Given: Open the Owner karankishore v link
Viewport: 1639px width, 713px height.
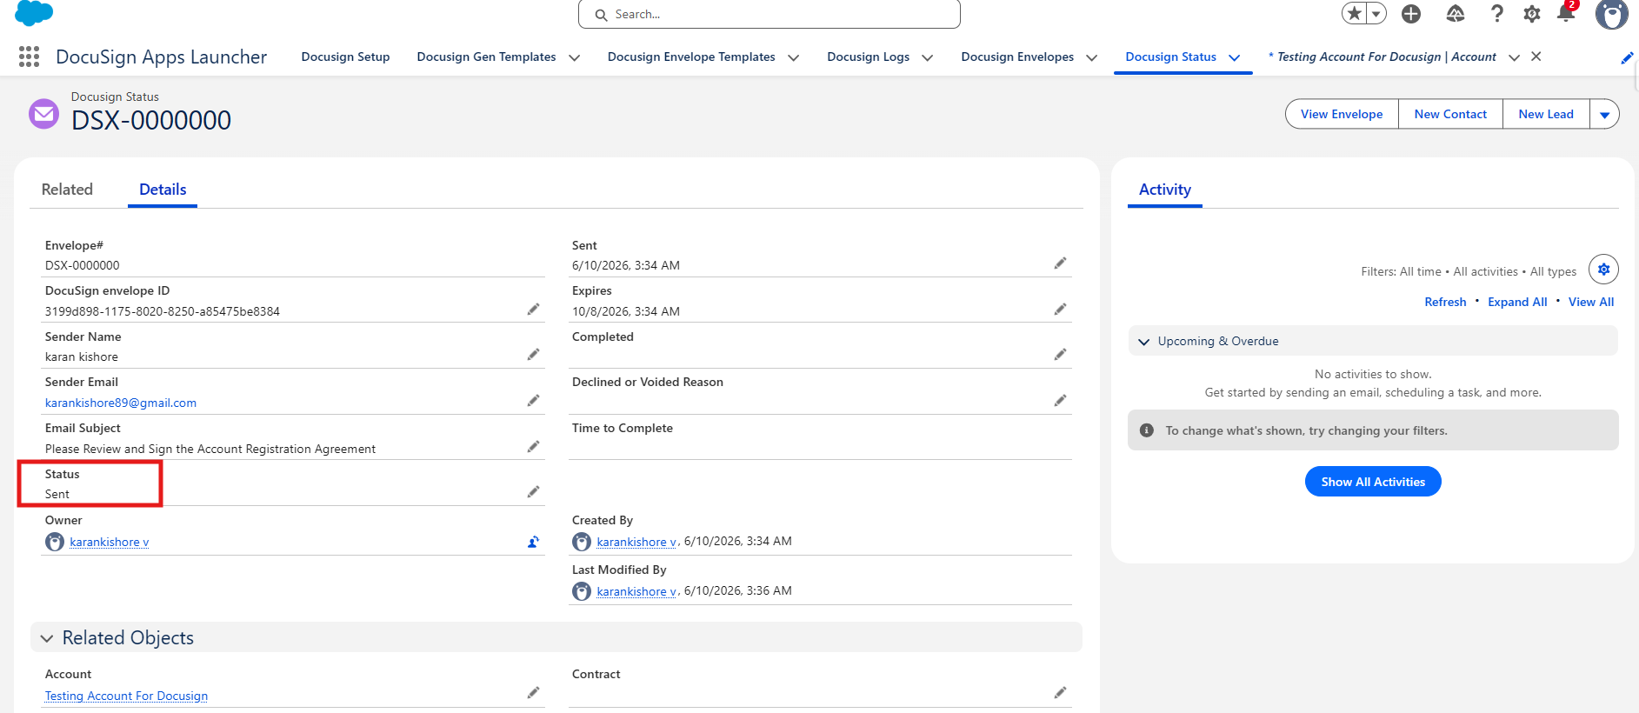Looking at the screenshot, I should [x=110, y=542].
